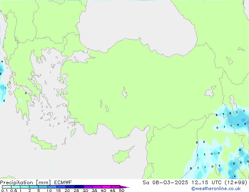
Task: Click the '25' legend scale label
Action: click(x=76, y=190)
